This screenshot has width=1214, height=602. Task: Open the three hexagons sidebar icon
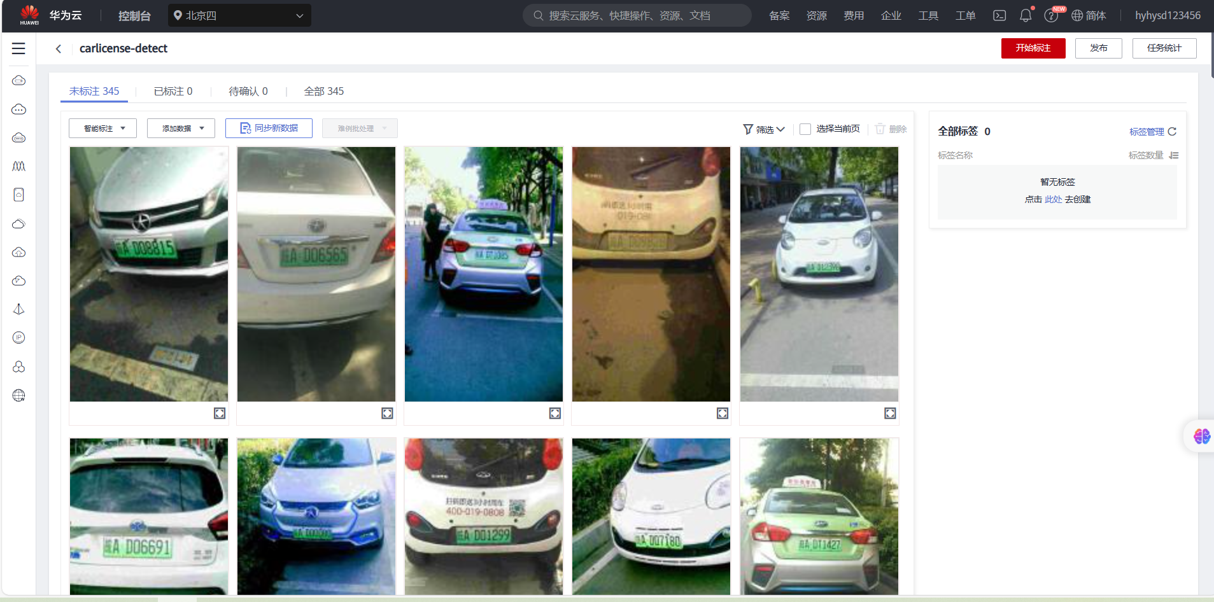(19, 367)
